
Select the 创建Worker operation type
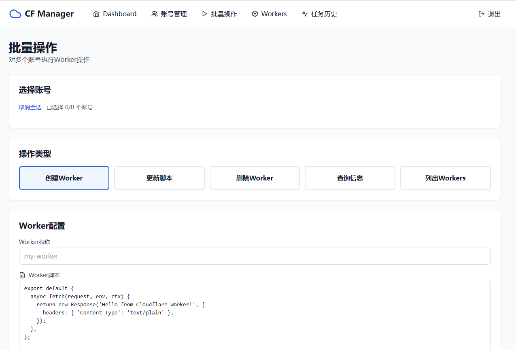pos(64,178)
